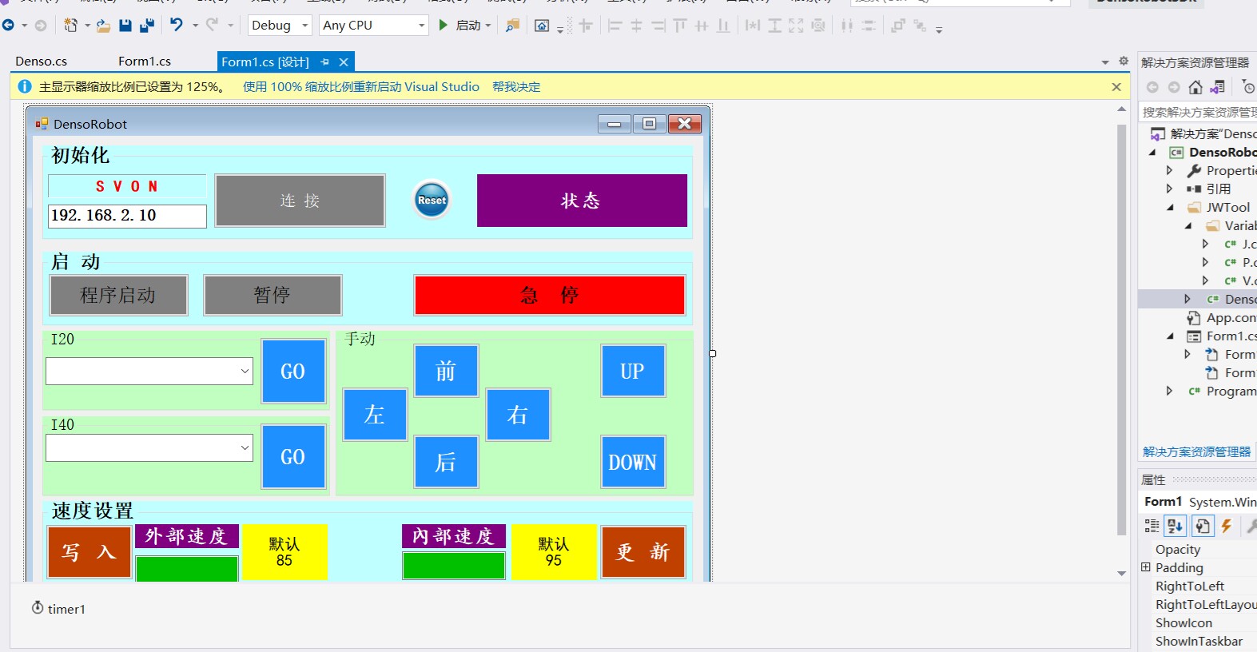Click the gray 连接 connect button
1257x652 pixels.
[x=300, y=201]
